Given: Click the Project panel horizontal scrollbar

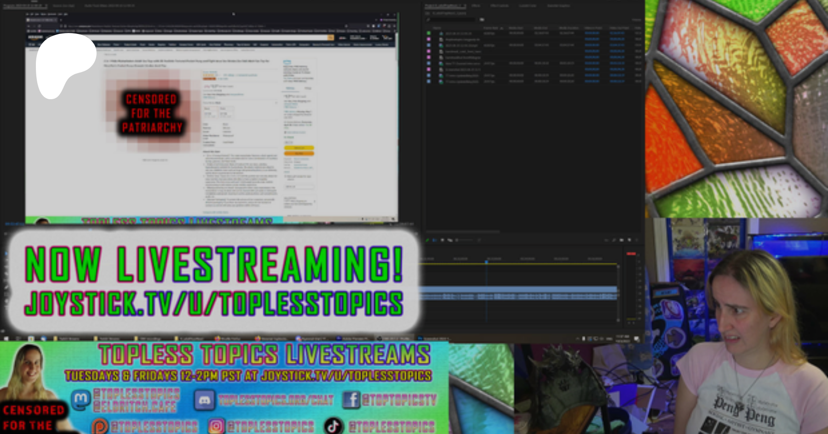Looking at the screenshot, I should tap(462, 231).
